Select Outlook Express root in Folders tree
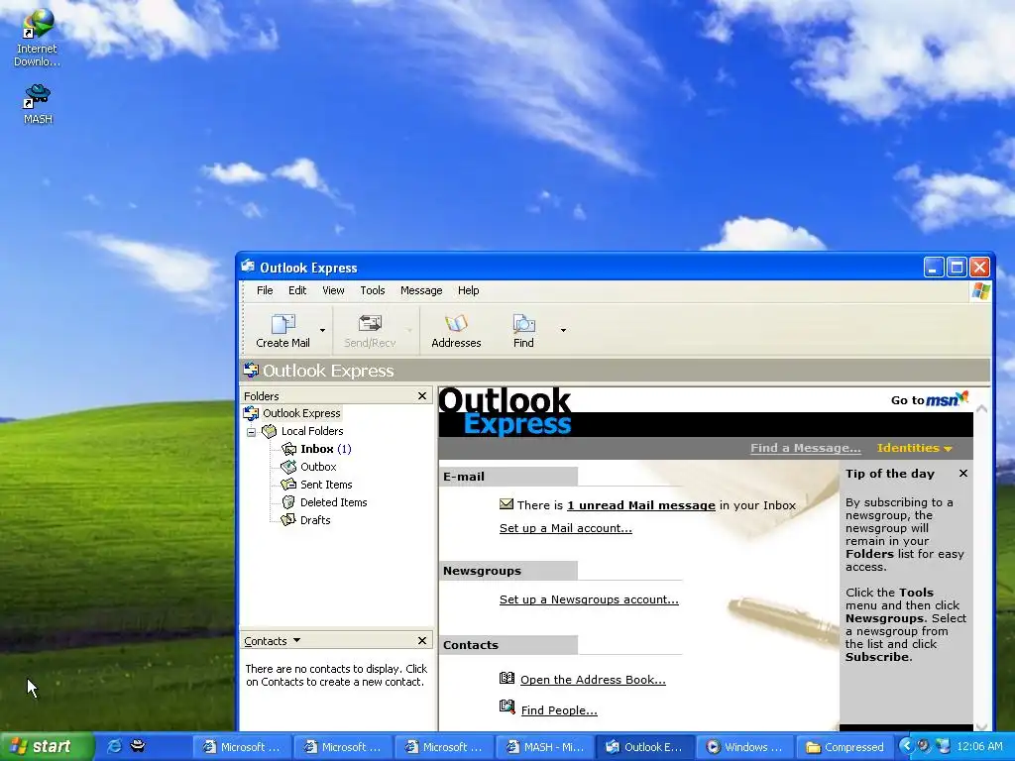The image size is (1015, 761). [x=301, y=413]
